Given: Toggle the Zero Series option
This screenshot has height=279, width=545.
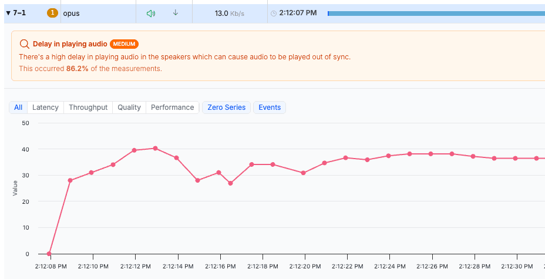Looking at the screenshot, I should pos(226,107).
